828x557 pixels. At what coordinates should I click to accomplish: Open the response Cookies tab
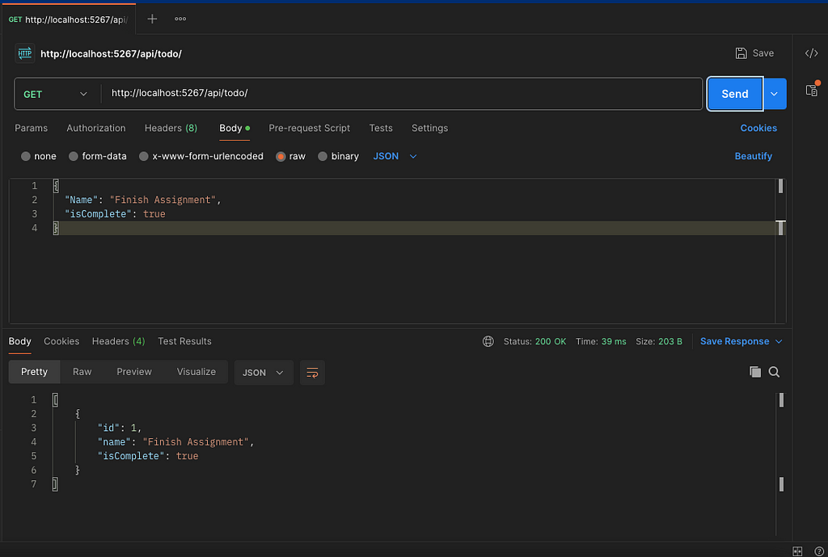point(61,342)
